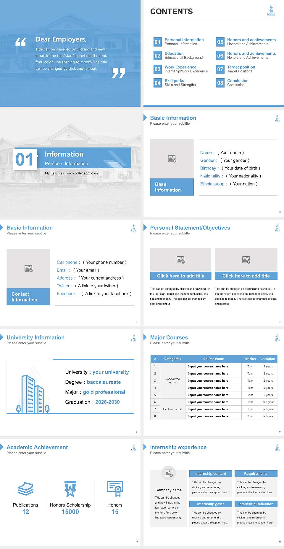Click the image placeholder icon above Base Information
The width and height of the screenshot is (284, 549).
[x=172, y=159]
